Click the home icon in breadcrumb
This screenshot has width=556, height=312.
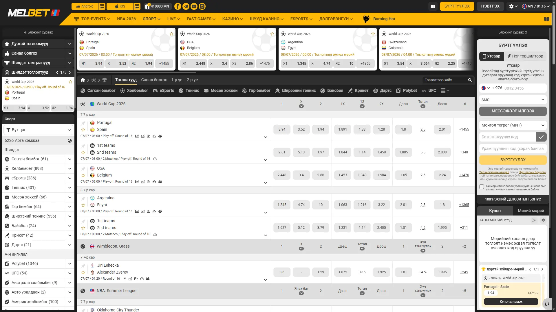pos(83,80)
